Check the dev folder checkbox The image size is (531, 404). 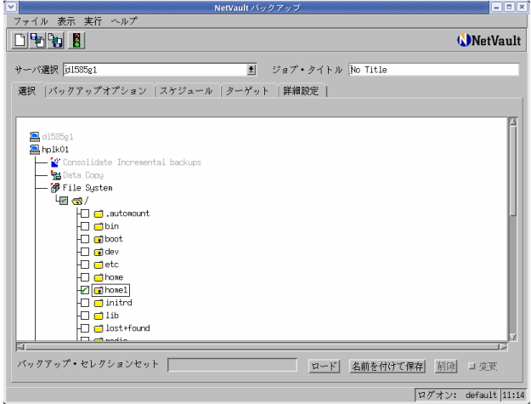click(x=85, y=252)
